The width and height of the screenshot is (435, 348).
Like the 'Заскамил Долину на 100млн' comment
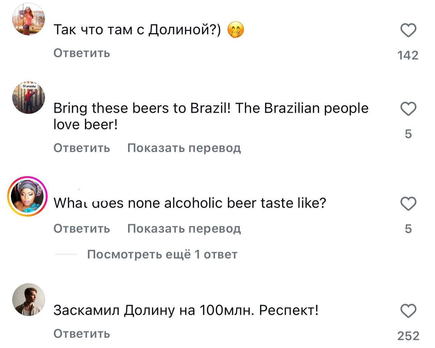tap(408, 311)
